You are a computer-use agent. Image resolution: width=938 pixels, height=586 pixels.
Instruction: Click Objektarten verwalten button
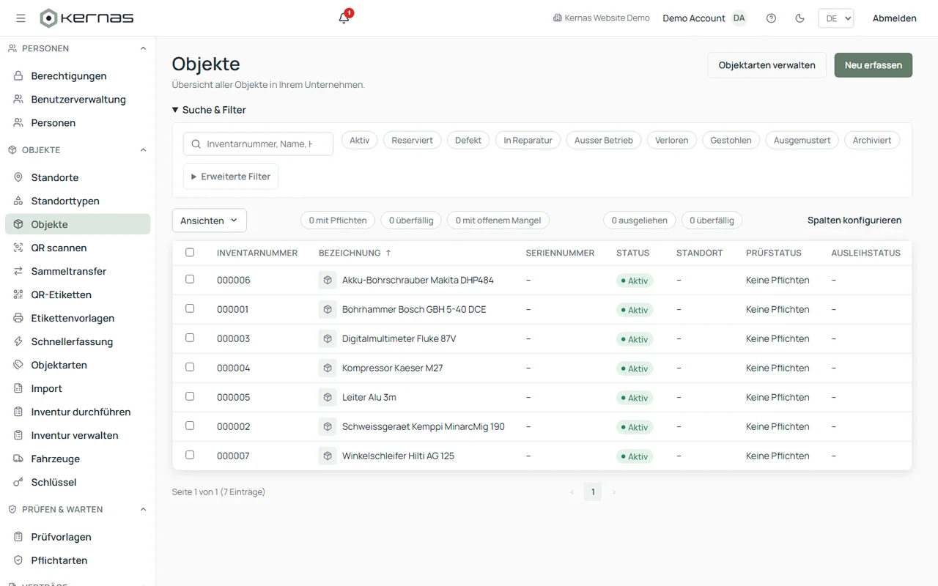coord(767,65)
